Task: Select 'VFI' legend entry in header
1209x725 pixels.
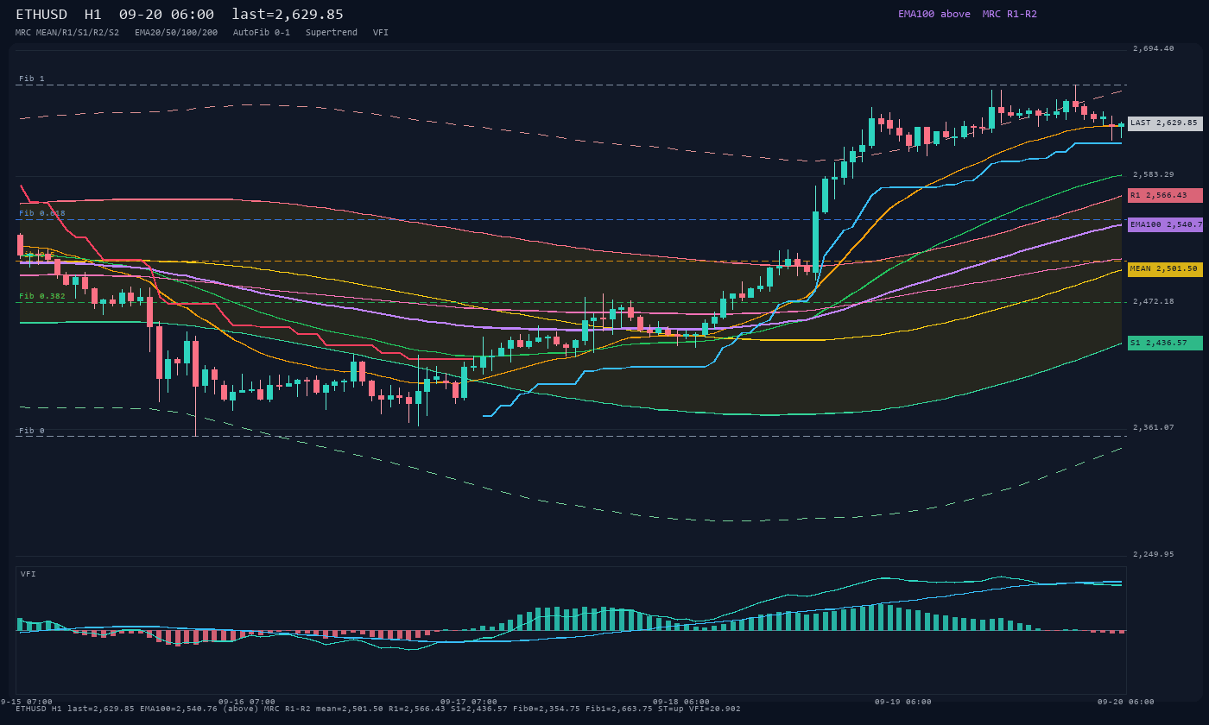Action: pyautogui.click(x=381, y=32)
